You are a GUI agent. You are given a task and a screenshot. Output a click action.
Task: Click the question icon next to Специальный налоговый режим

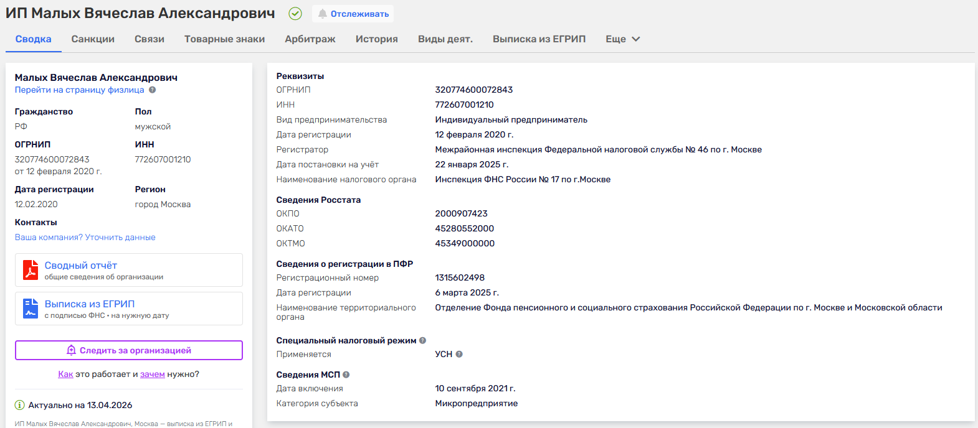point(422,340)
